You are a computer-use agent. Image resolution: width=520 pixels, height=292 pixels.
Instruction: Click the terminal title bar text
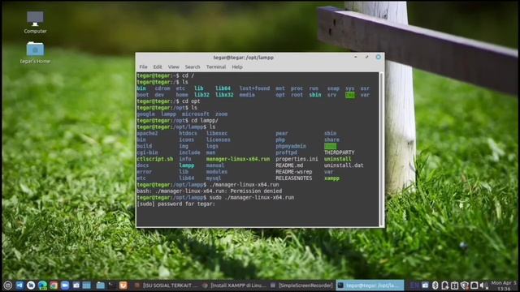point(244,58)
